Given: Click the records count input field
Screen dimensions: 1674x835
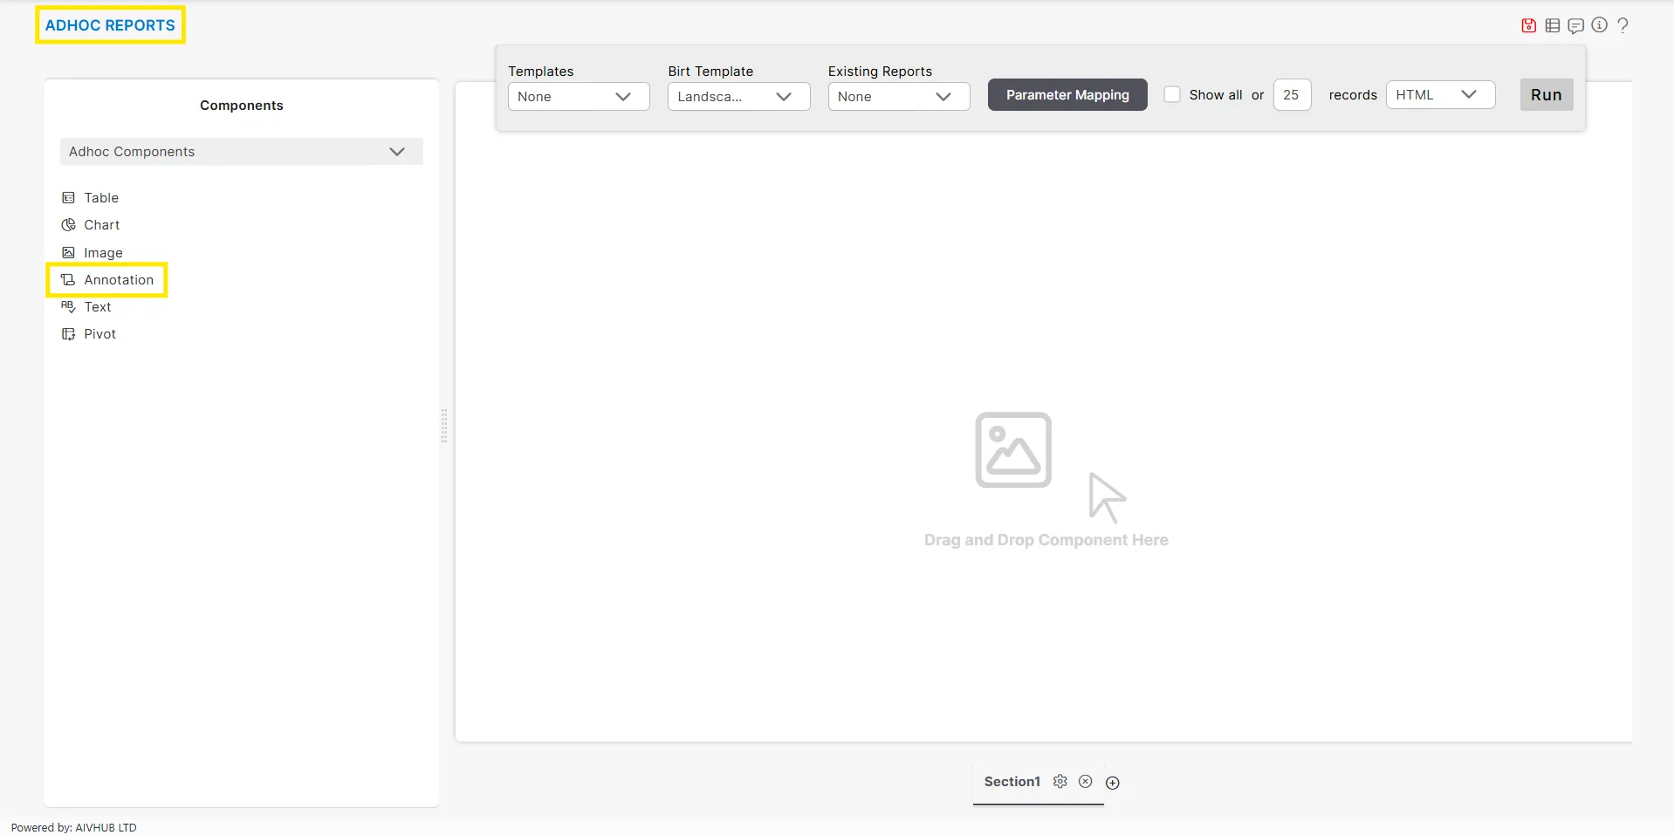Looking at the screenshot, I should [1291, 95].
